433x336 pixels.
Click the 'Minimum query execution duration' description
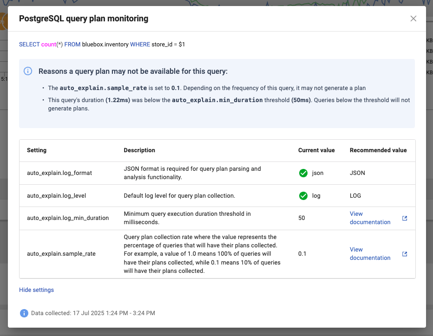click(x=187, y=218)
